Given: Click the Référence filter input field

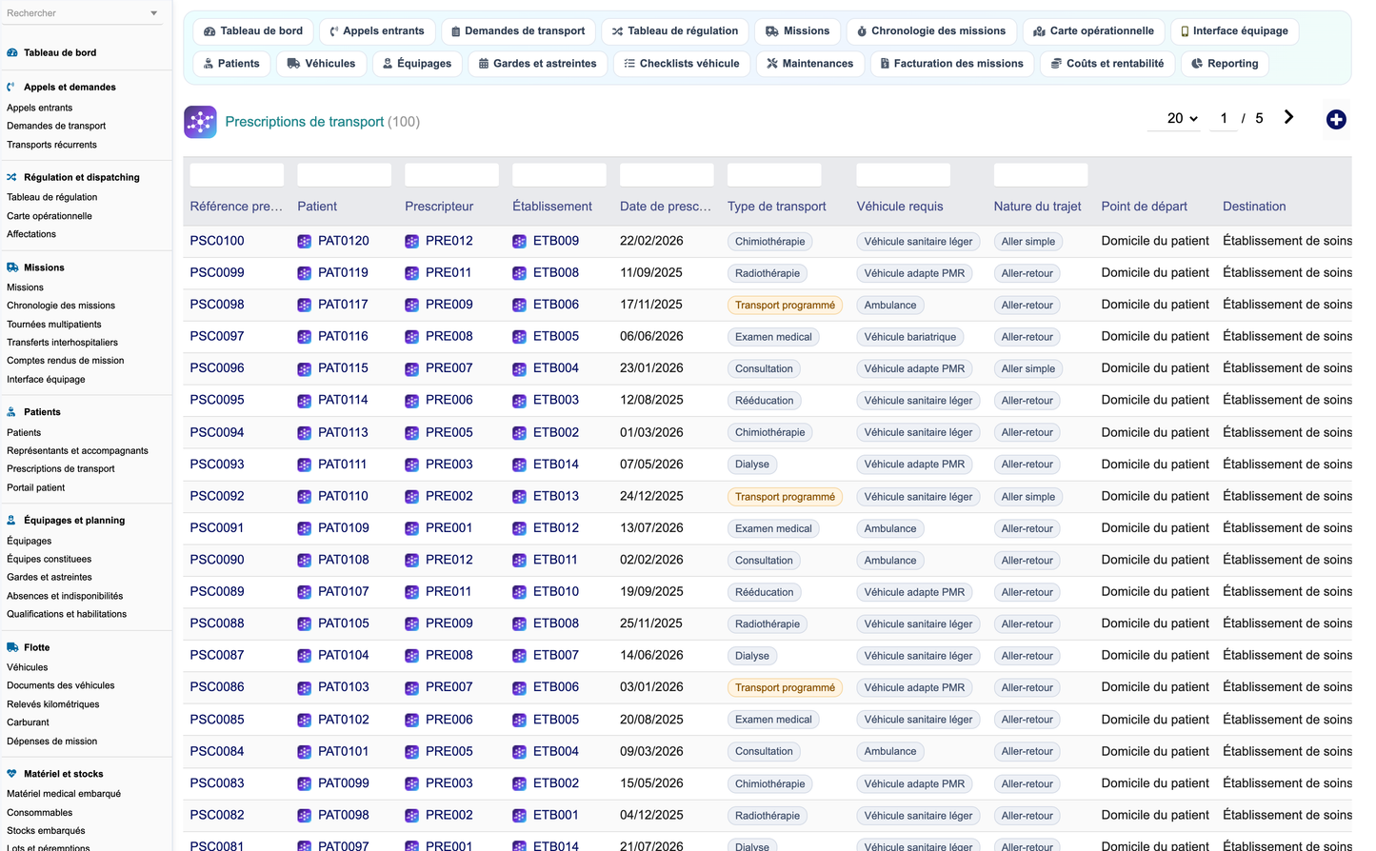Looking at the screenshot, I should (x=237, y=175).
